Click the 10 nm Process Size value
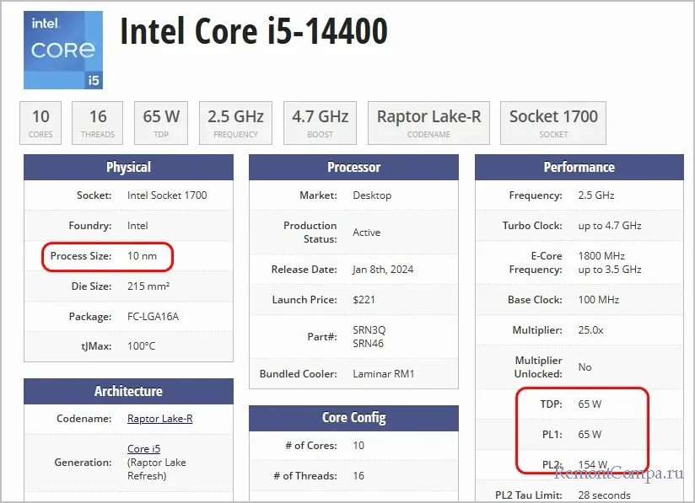Image resolution: width=695 pixels, height=503 pixels. [142, 256]
